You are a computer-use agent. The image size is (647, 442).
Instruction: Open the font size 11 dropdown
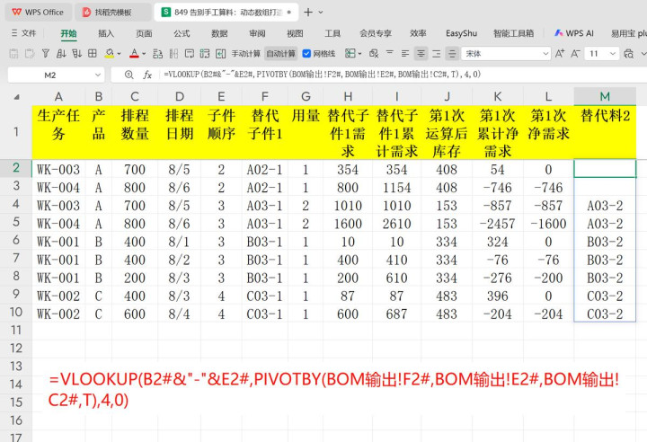(612, 54)
